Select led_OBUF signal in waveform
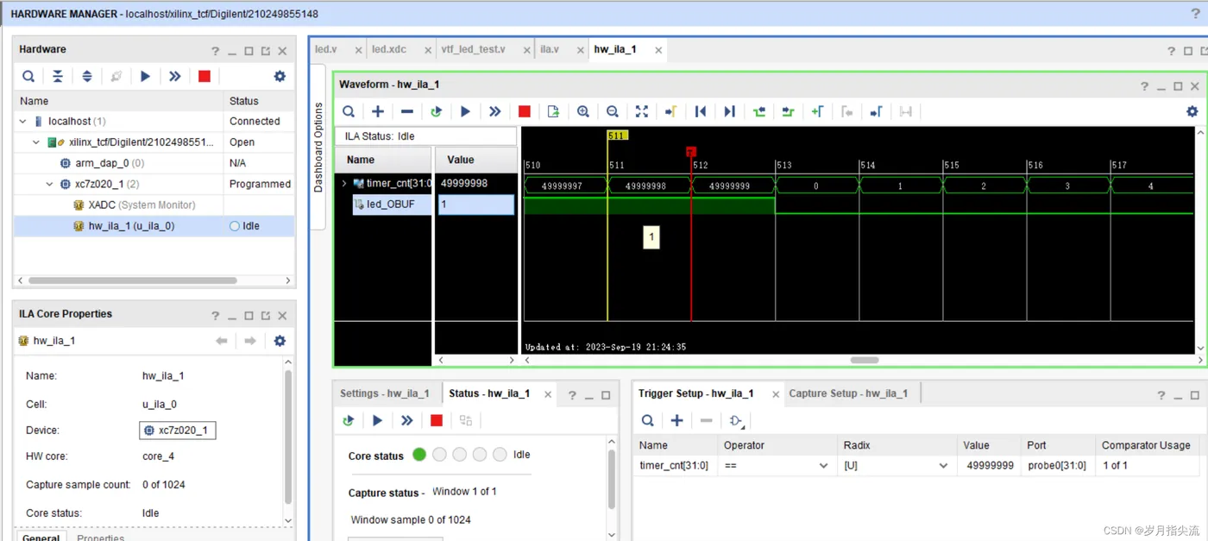Viewport: 1208px width, 541px height. pos(391,204)
